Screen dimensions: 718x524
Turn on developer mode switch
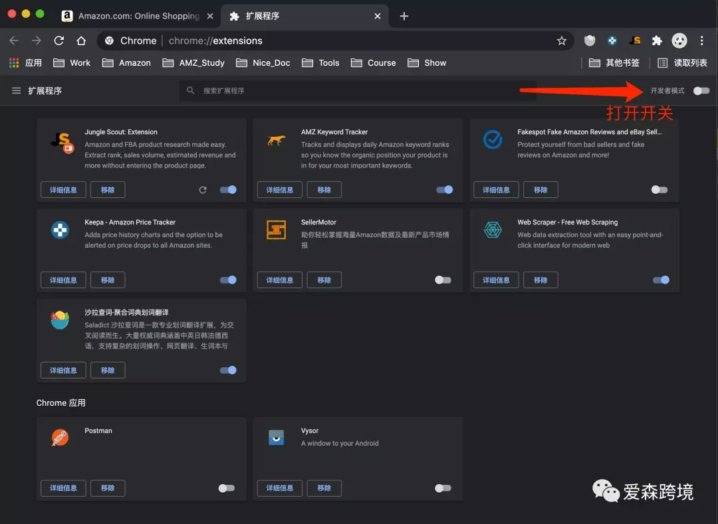point(701,90)
